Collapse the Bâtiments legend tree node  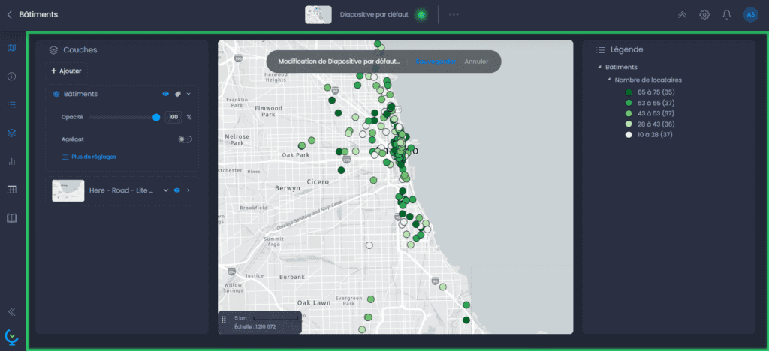[x=600, y=67]
